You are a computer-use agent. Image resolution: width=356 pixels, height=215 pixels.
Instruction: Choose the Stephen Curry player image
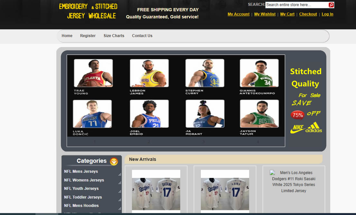click(x=205, y=73)
